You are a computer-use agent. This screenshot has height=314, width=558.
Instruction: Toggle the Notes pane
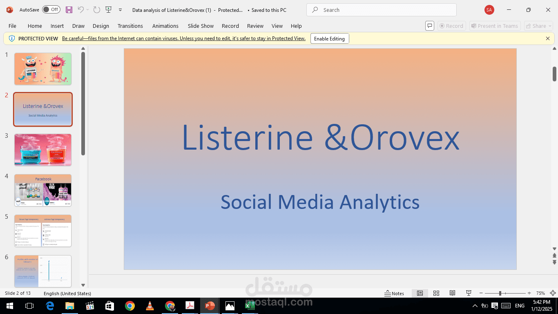pos(394,293)
